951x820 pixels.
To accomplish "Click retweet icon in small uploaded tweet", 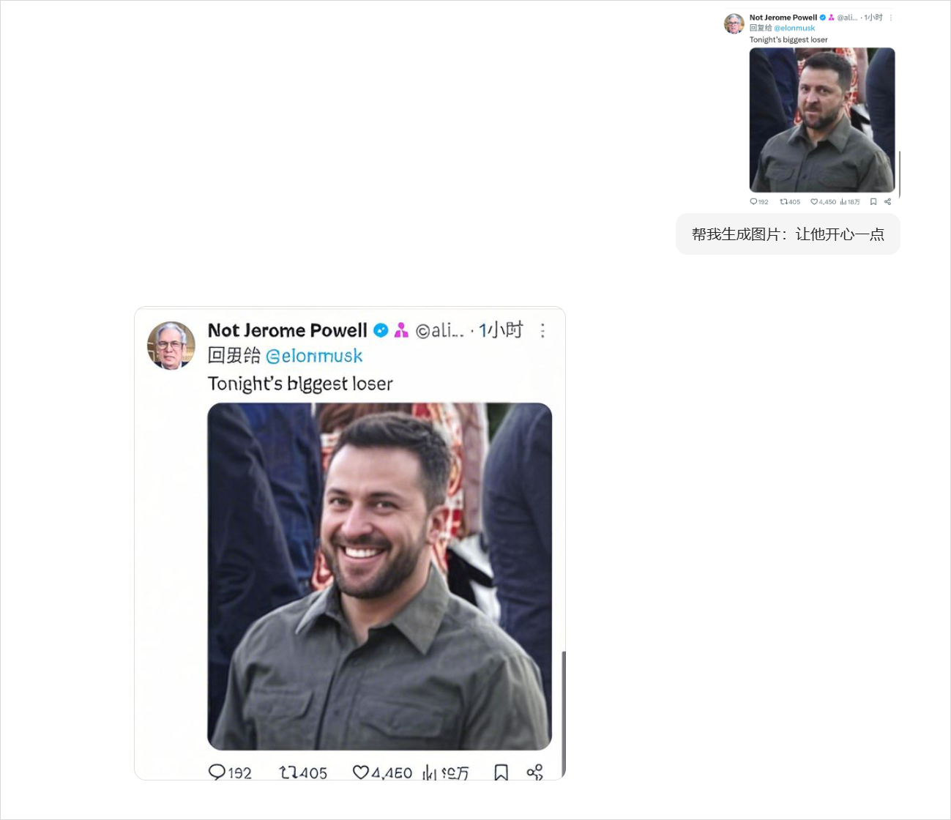I will 783,202.
